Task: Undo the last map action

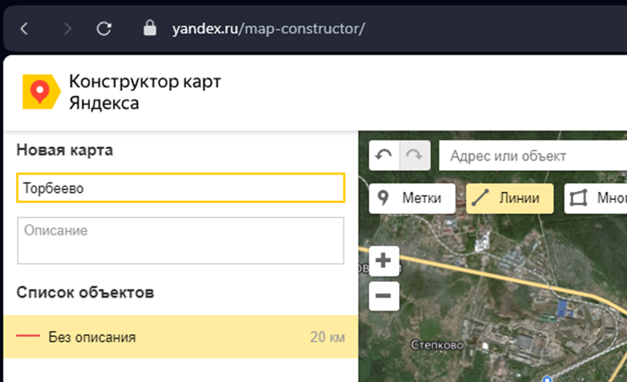Action: [384, 155]
